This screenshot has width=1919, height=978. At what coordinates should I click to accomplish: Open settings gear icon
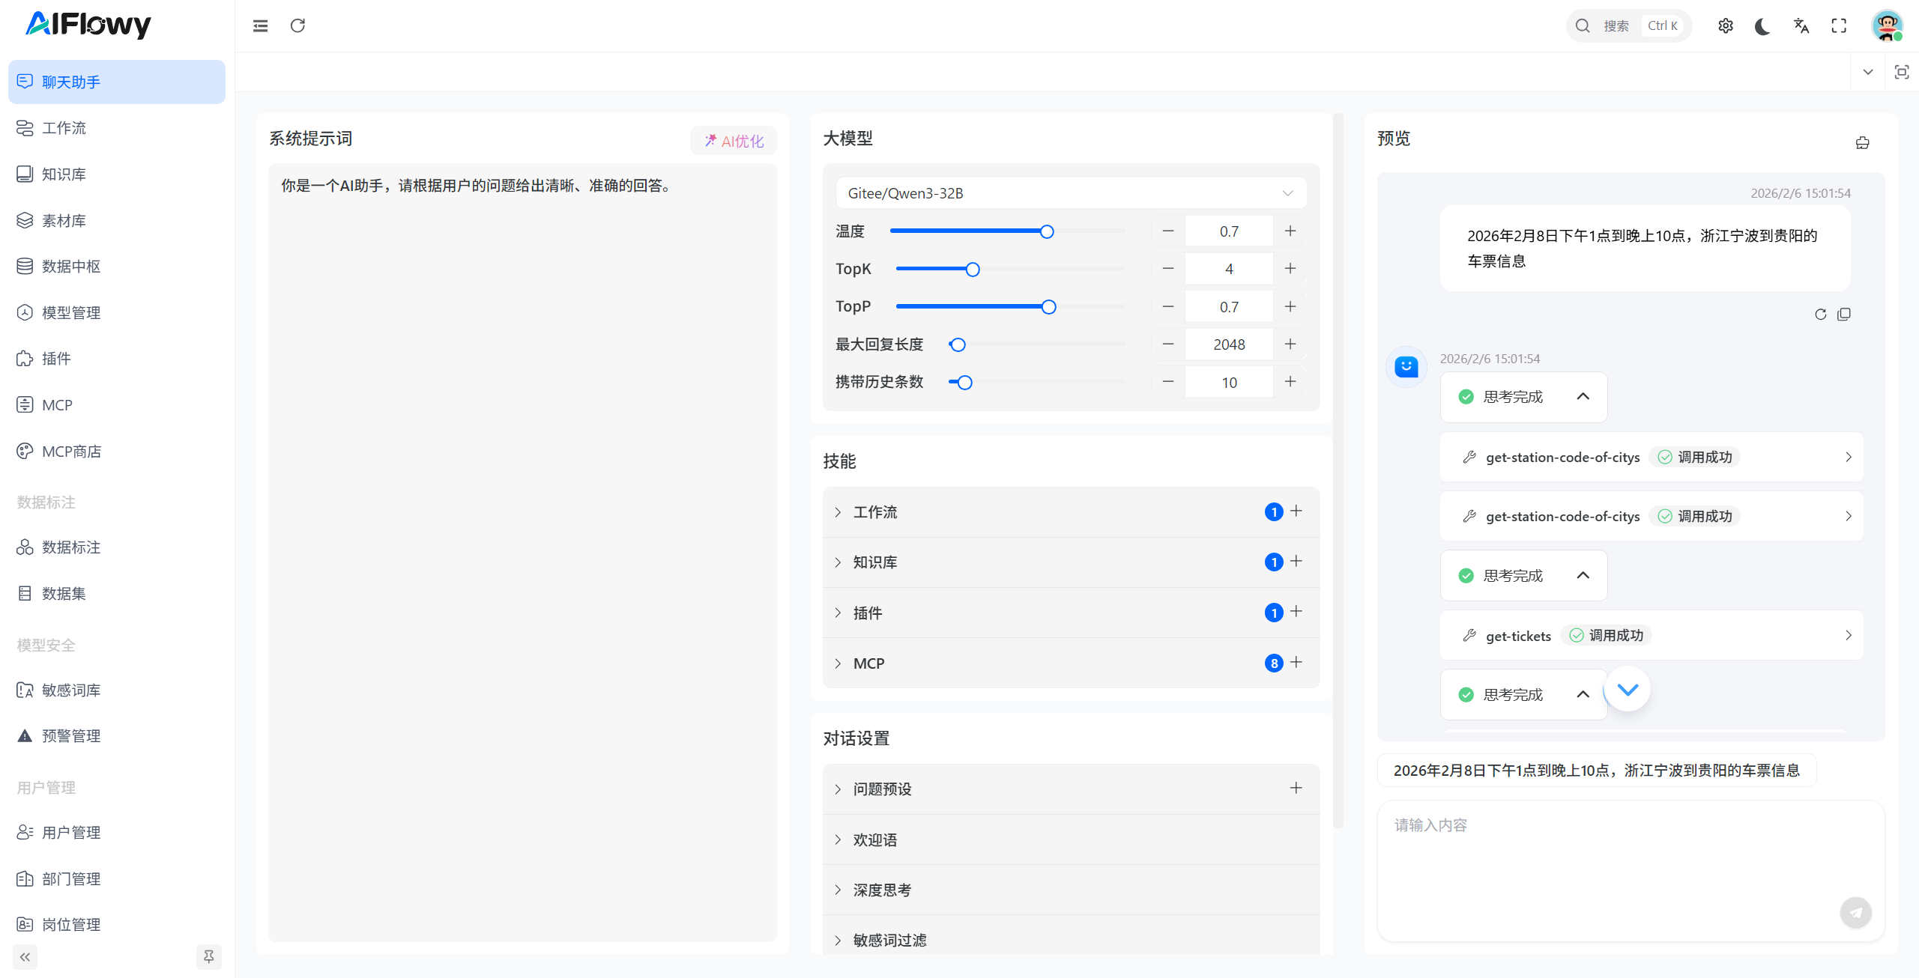(x=1725, y=26)
